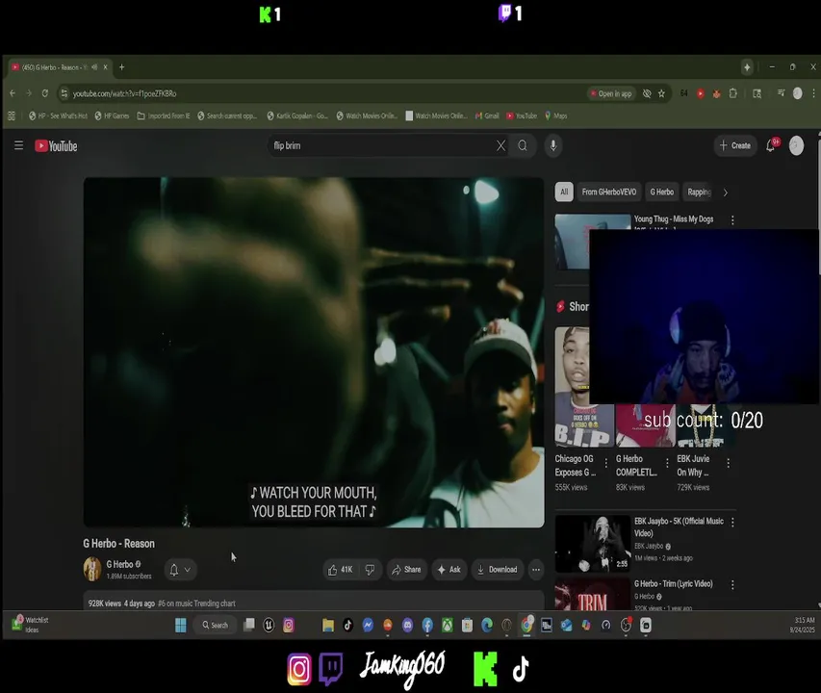The image size is (821, 693).
Task: Open the Gemini sparkle button in Chrome
Action: pyautogui.click(x=747, y=67)
